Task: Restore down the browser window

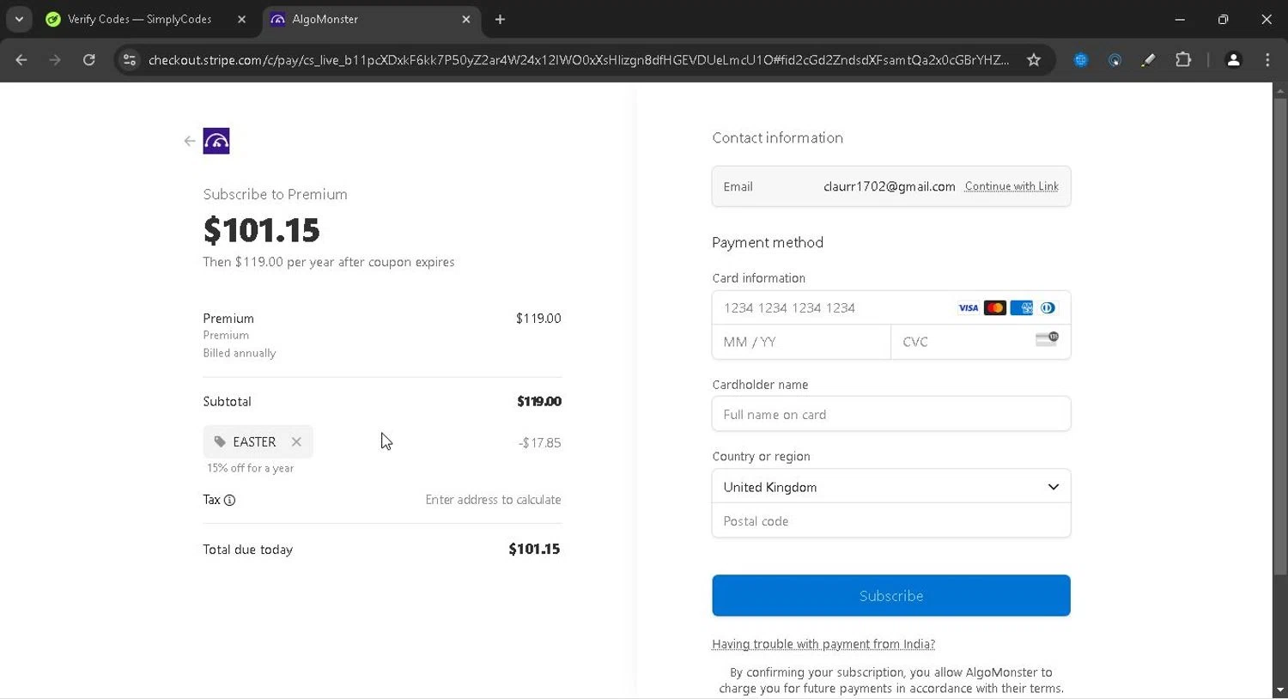Action: click(x=1223, y=19)
